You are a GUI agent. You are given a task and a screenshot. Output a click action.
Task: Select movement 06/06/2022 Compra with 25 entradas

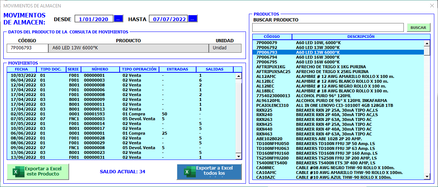[x=121, y=134]
